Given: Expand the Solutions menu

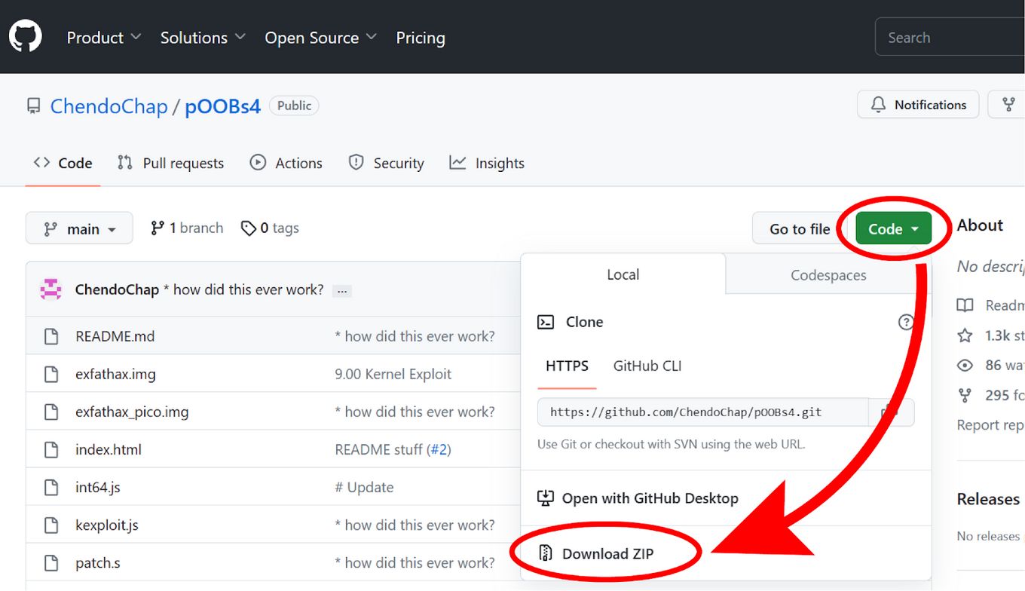Looking at the screenshot, I should [x=203, y=38].
